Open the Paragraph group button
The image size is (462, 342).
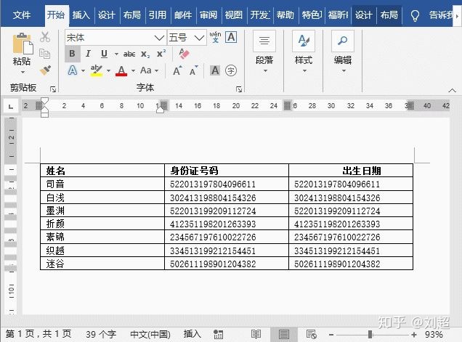pyautogui.click(x=264, y=52)
